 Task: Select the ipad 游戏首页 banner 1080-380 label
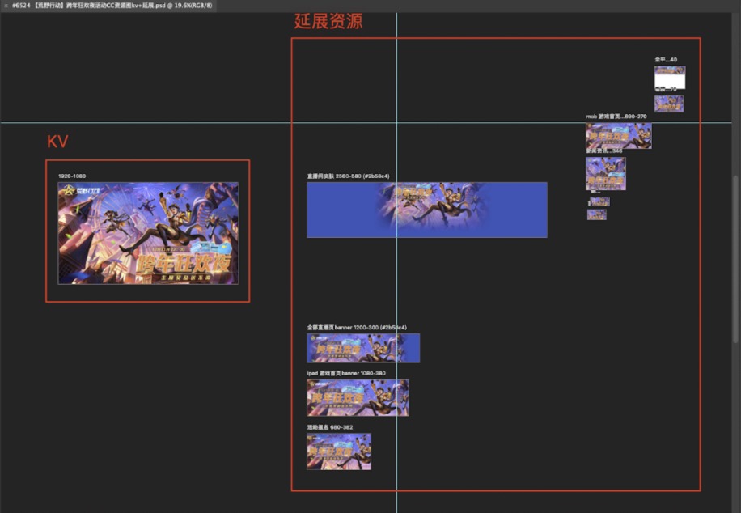tap(346, 373)
